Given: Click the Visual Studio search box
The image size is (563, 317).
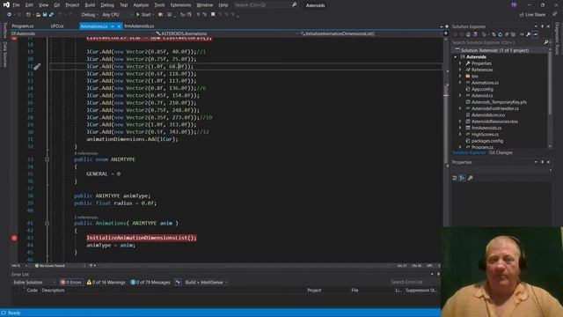Looking at the screenshot, I should (266, 5).
